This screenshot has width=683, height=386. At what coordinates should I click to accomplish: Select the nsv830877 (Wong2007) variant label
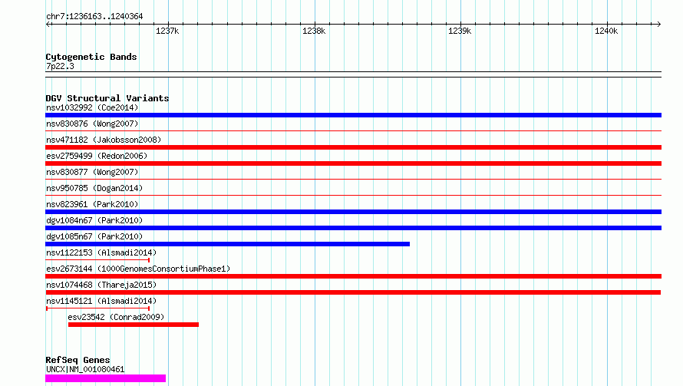[92, 172]
